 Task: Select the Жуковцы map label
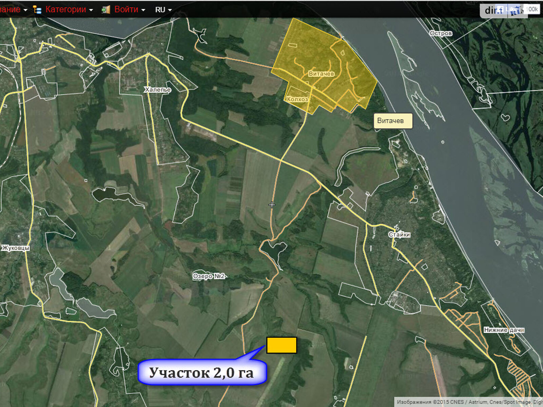pos(16,248)
